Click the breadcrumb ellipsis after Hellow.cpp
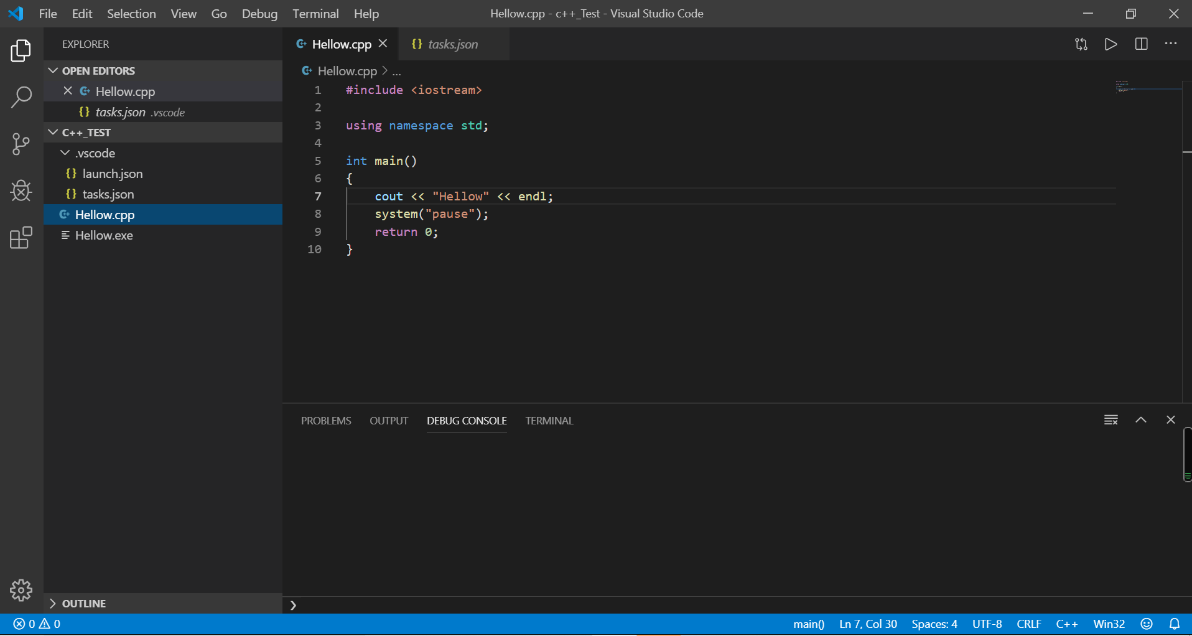 (x=396, y=72)
